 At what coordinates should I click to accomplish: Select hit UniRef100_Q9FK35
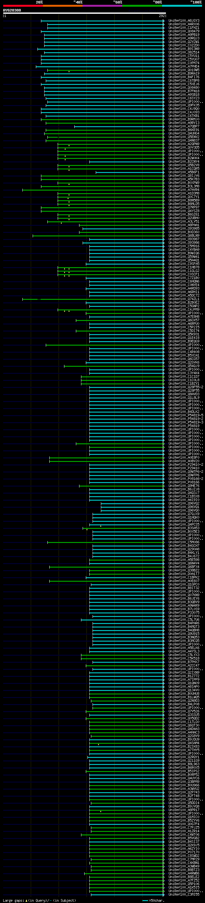(x=184, y=105)
